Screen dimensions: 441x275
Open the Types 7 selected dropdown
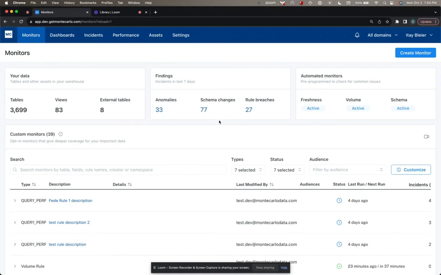[248, 170]
